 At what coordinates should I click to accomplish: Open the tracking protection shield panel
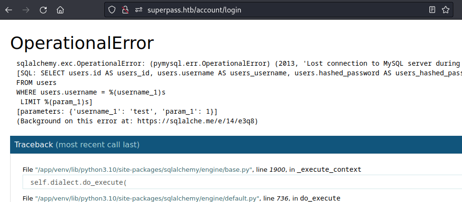112,10
